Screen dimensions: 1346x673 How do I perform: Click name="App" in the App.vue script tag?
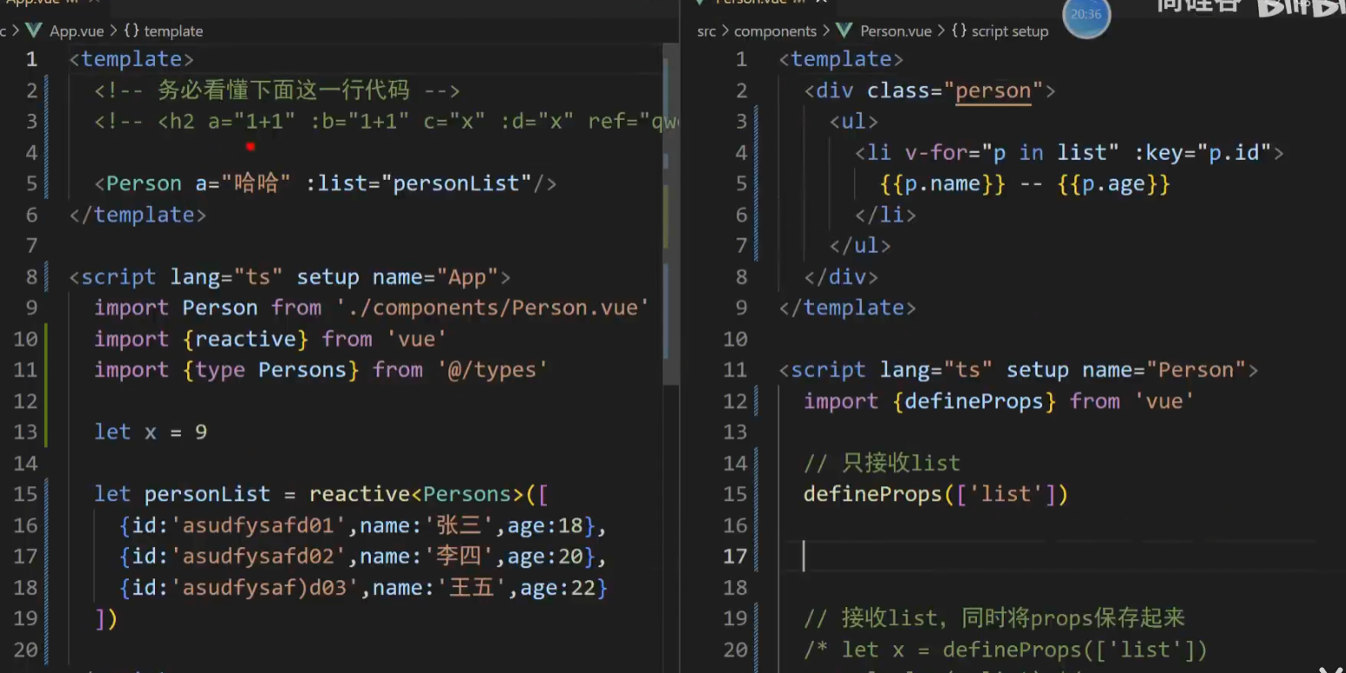click(x=435, y=277)
